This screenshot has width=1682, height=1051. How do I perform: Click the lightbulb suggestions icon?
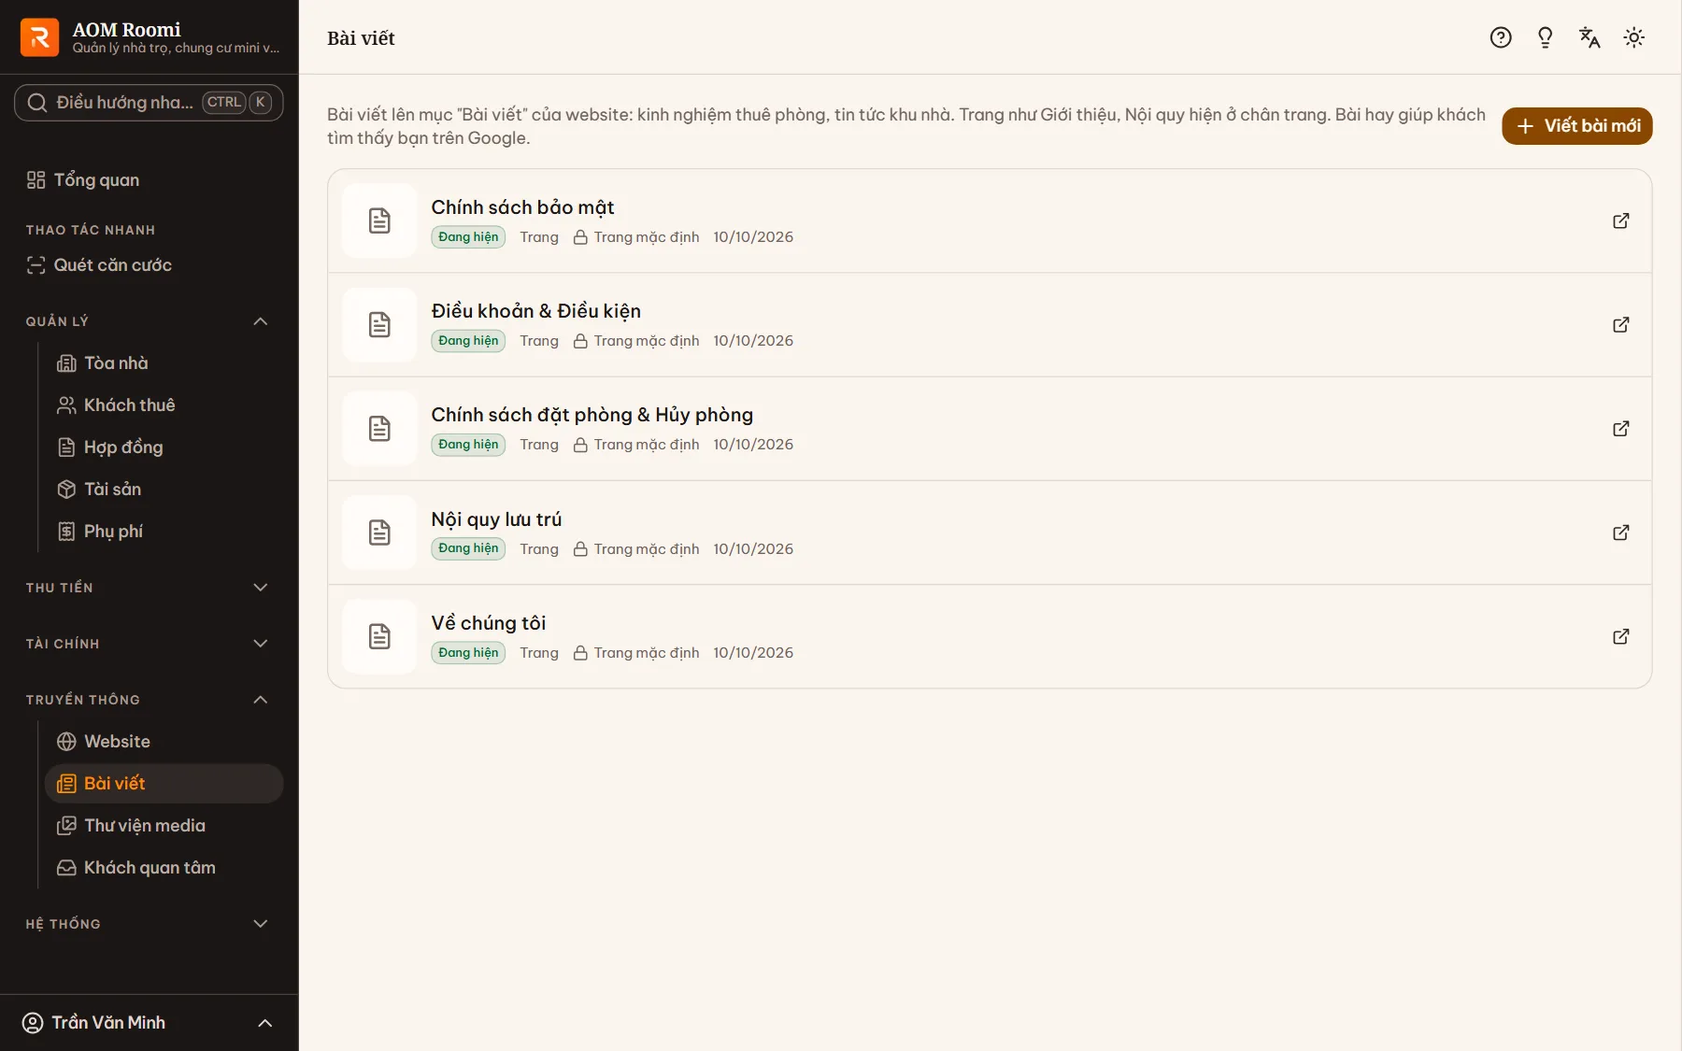tap(1545, 37)
